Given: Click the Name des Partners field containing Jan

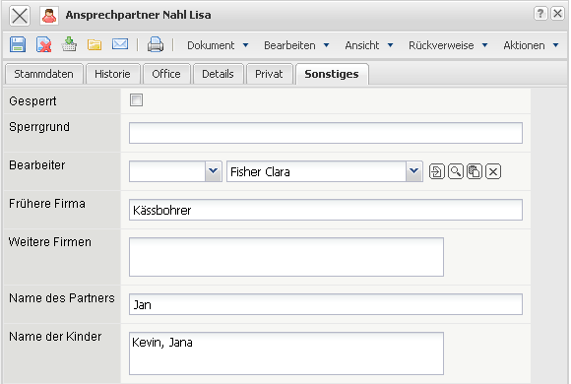Looking at the screenshot, I should [x=326, y=304].
